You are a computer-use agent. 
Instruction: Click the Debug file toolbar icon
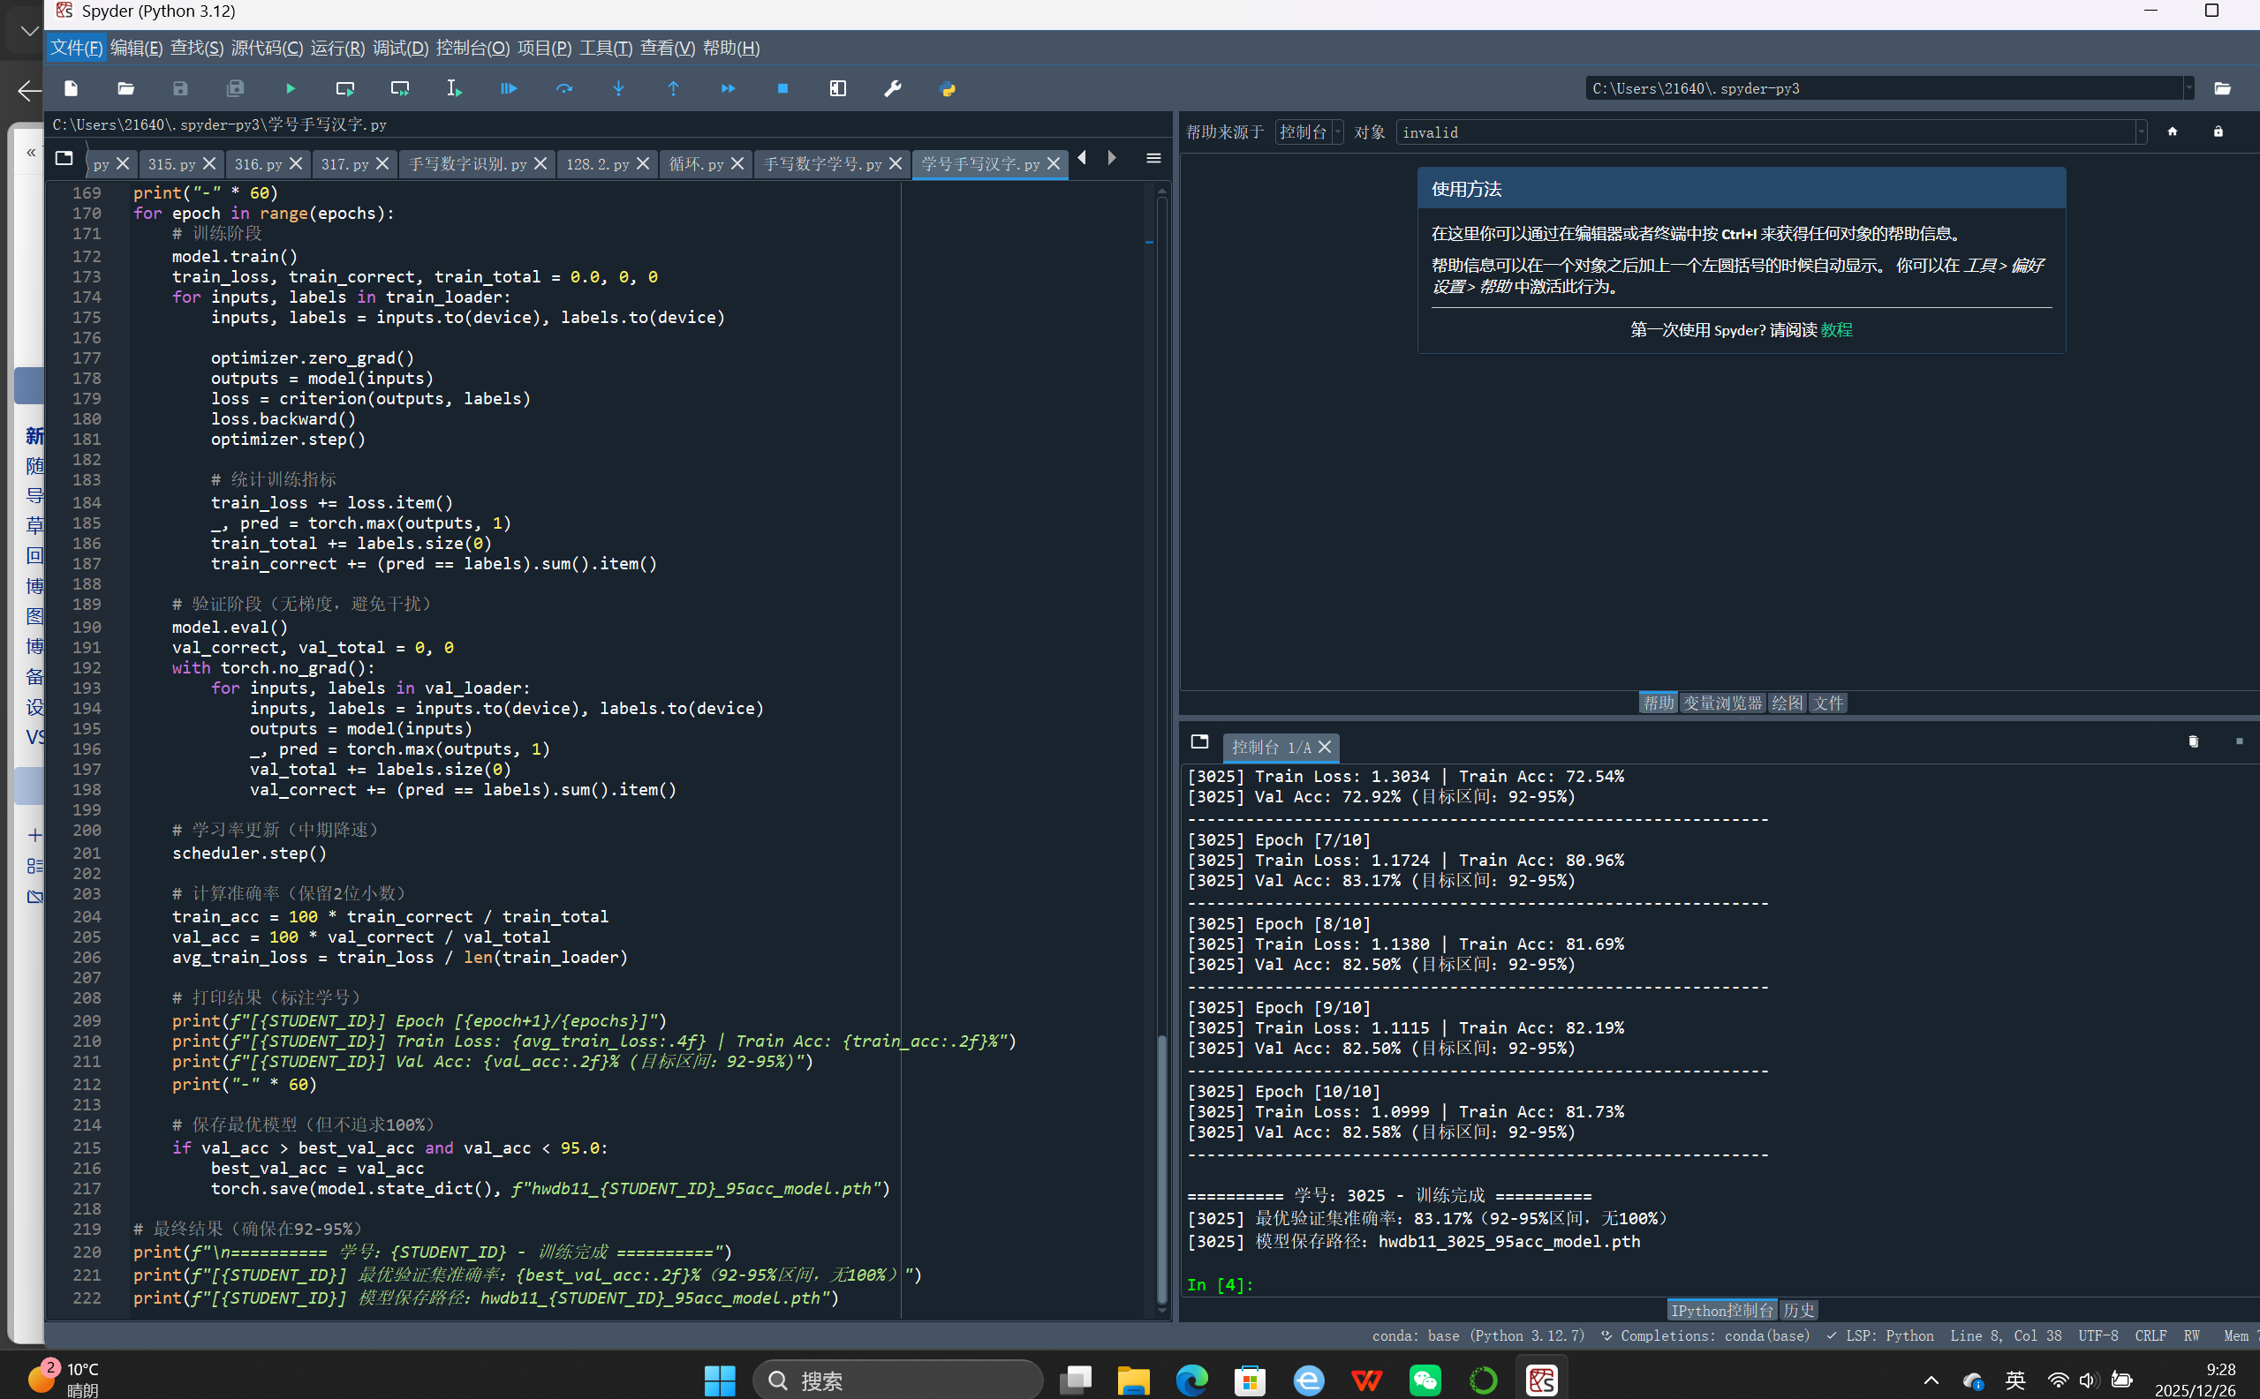pyautogui.click(x=510, y=89)
